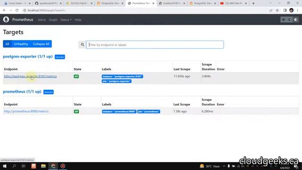Screen dimensions: 302x170
Task: Share this page icon in address bar
Action: (271, 10)
